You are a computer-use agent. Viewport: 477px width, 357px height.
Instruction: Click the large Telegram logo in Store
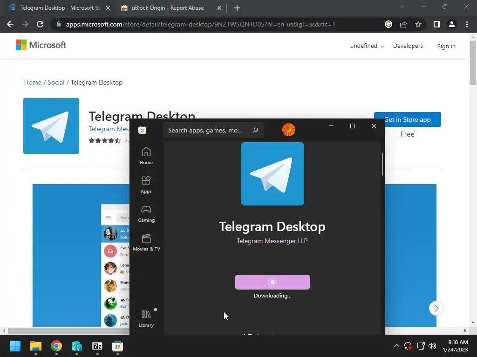point(272,174)
